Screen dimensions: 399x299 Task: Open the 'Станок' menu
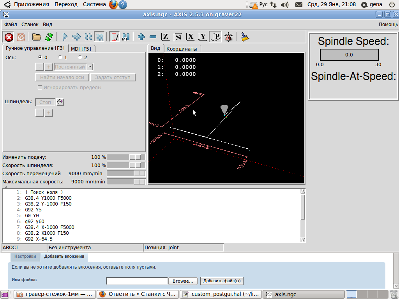[30, 24]
